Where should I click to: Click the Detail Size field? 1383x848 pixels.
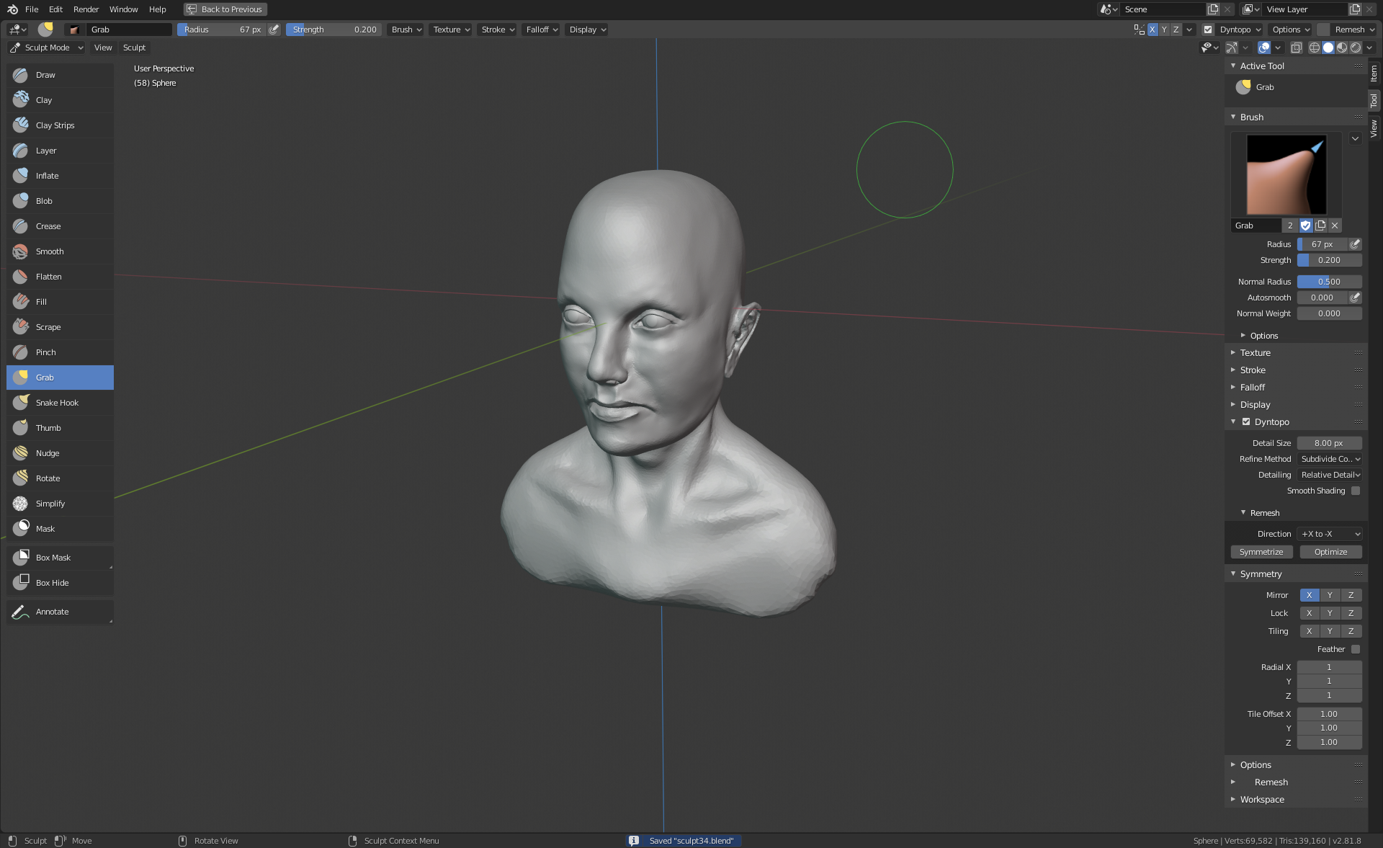point(1328,443)
